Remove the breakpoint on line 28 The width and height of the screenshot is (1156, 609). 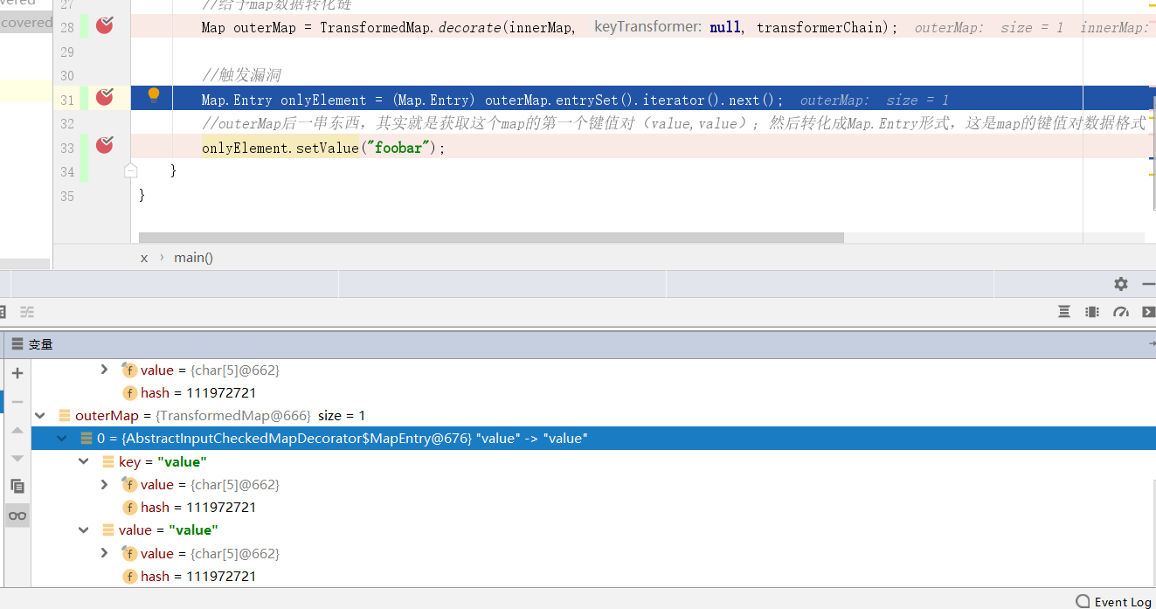104,25
